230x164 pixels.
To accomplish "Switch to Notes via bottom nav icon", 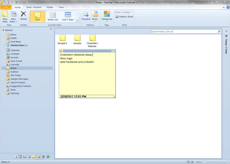I will pos(34,157).
